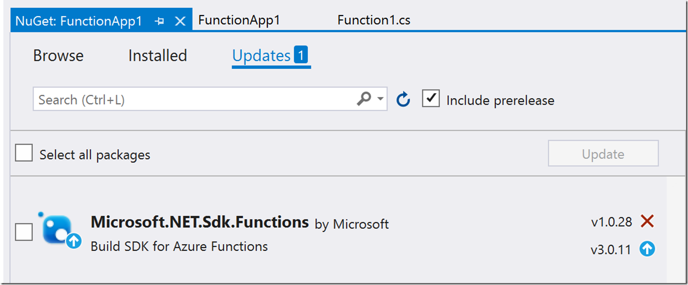Click the 'Build SDK for Azure Functions' description

[x=179, y=246]
